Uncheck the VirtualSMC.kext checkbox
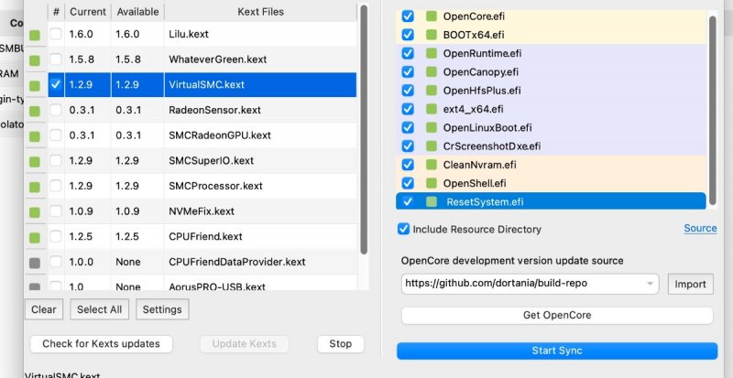733x378 pixels. [57, 85]
